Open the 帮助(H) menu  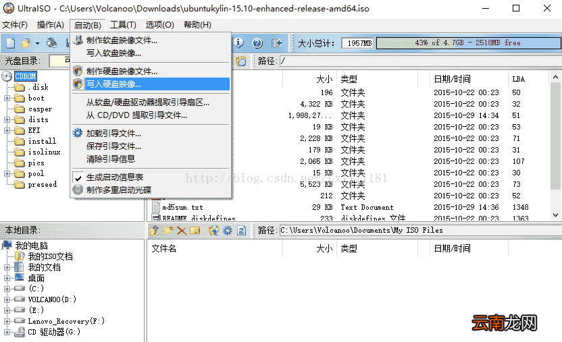[x=197, y=25]
